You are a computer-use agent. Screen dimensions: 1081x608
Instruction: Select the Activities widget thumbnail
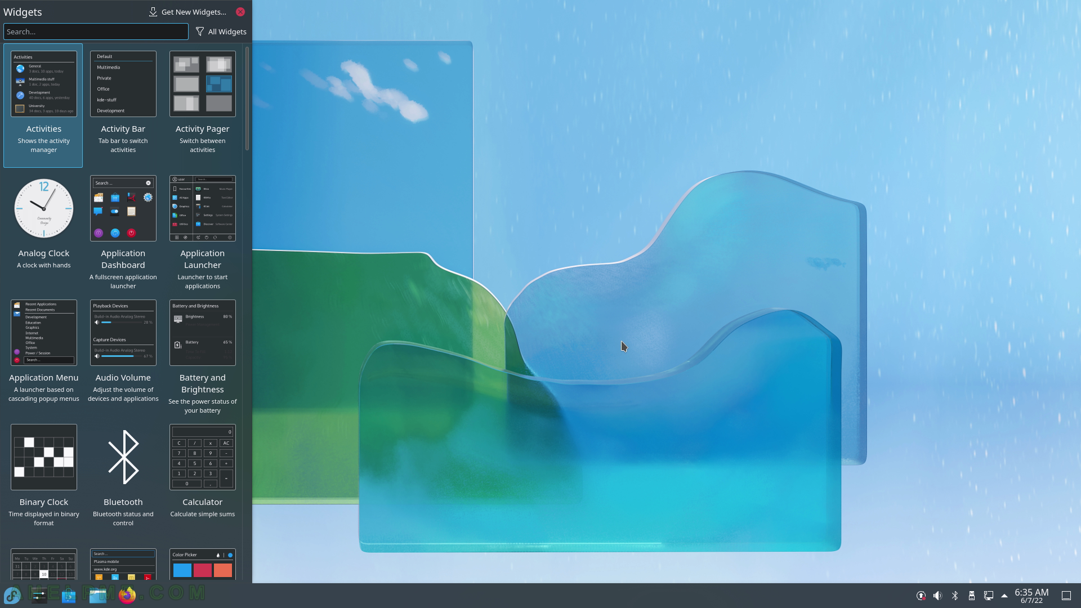click(x=43, y=84)
